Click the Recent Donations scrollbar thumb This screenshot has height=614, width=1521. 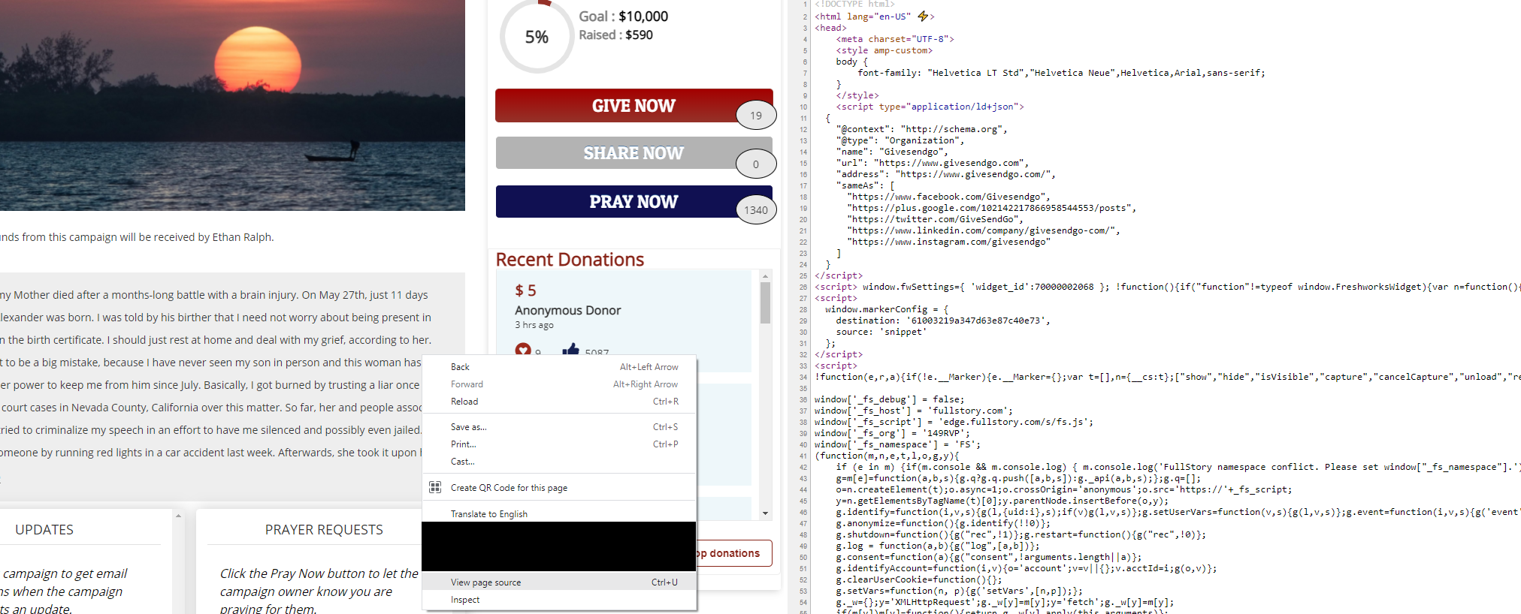click(x=765, y=302)
